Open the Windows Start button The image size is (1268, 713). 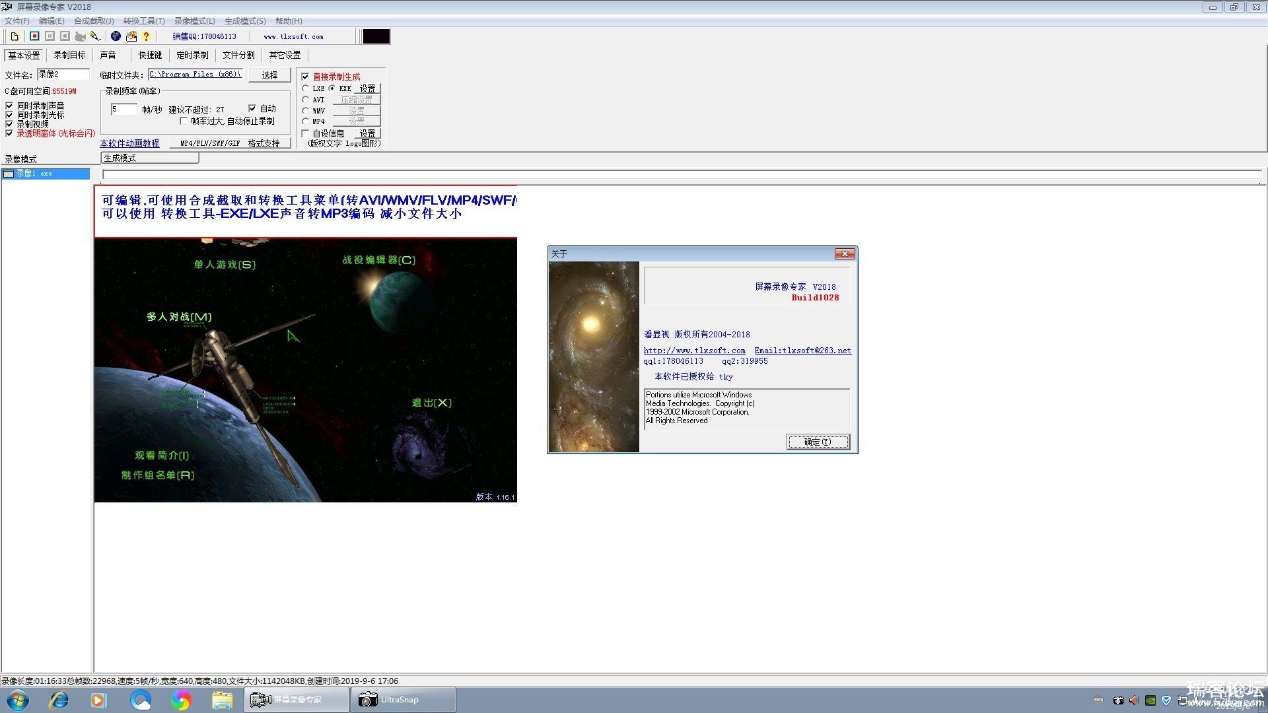(x=18, y=700)
